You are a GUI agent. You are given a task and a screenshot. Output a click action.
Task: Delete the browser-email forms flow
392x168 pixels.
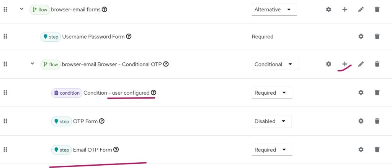pyautogui.click(x=377, y=10)
